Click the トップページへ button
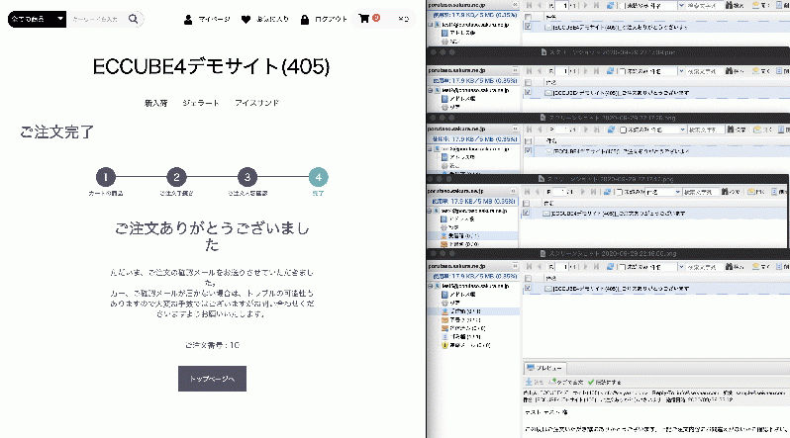This screenshot has height=438, width=790. coord(212,379)
